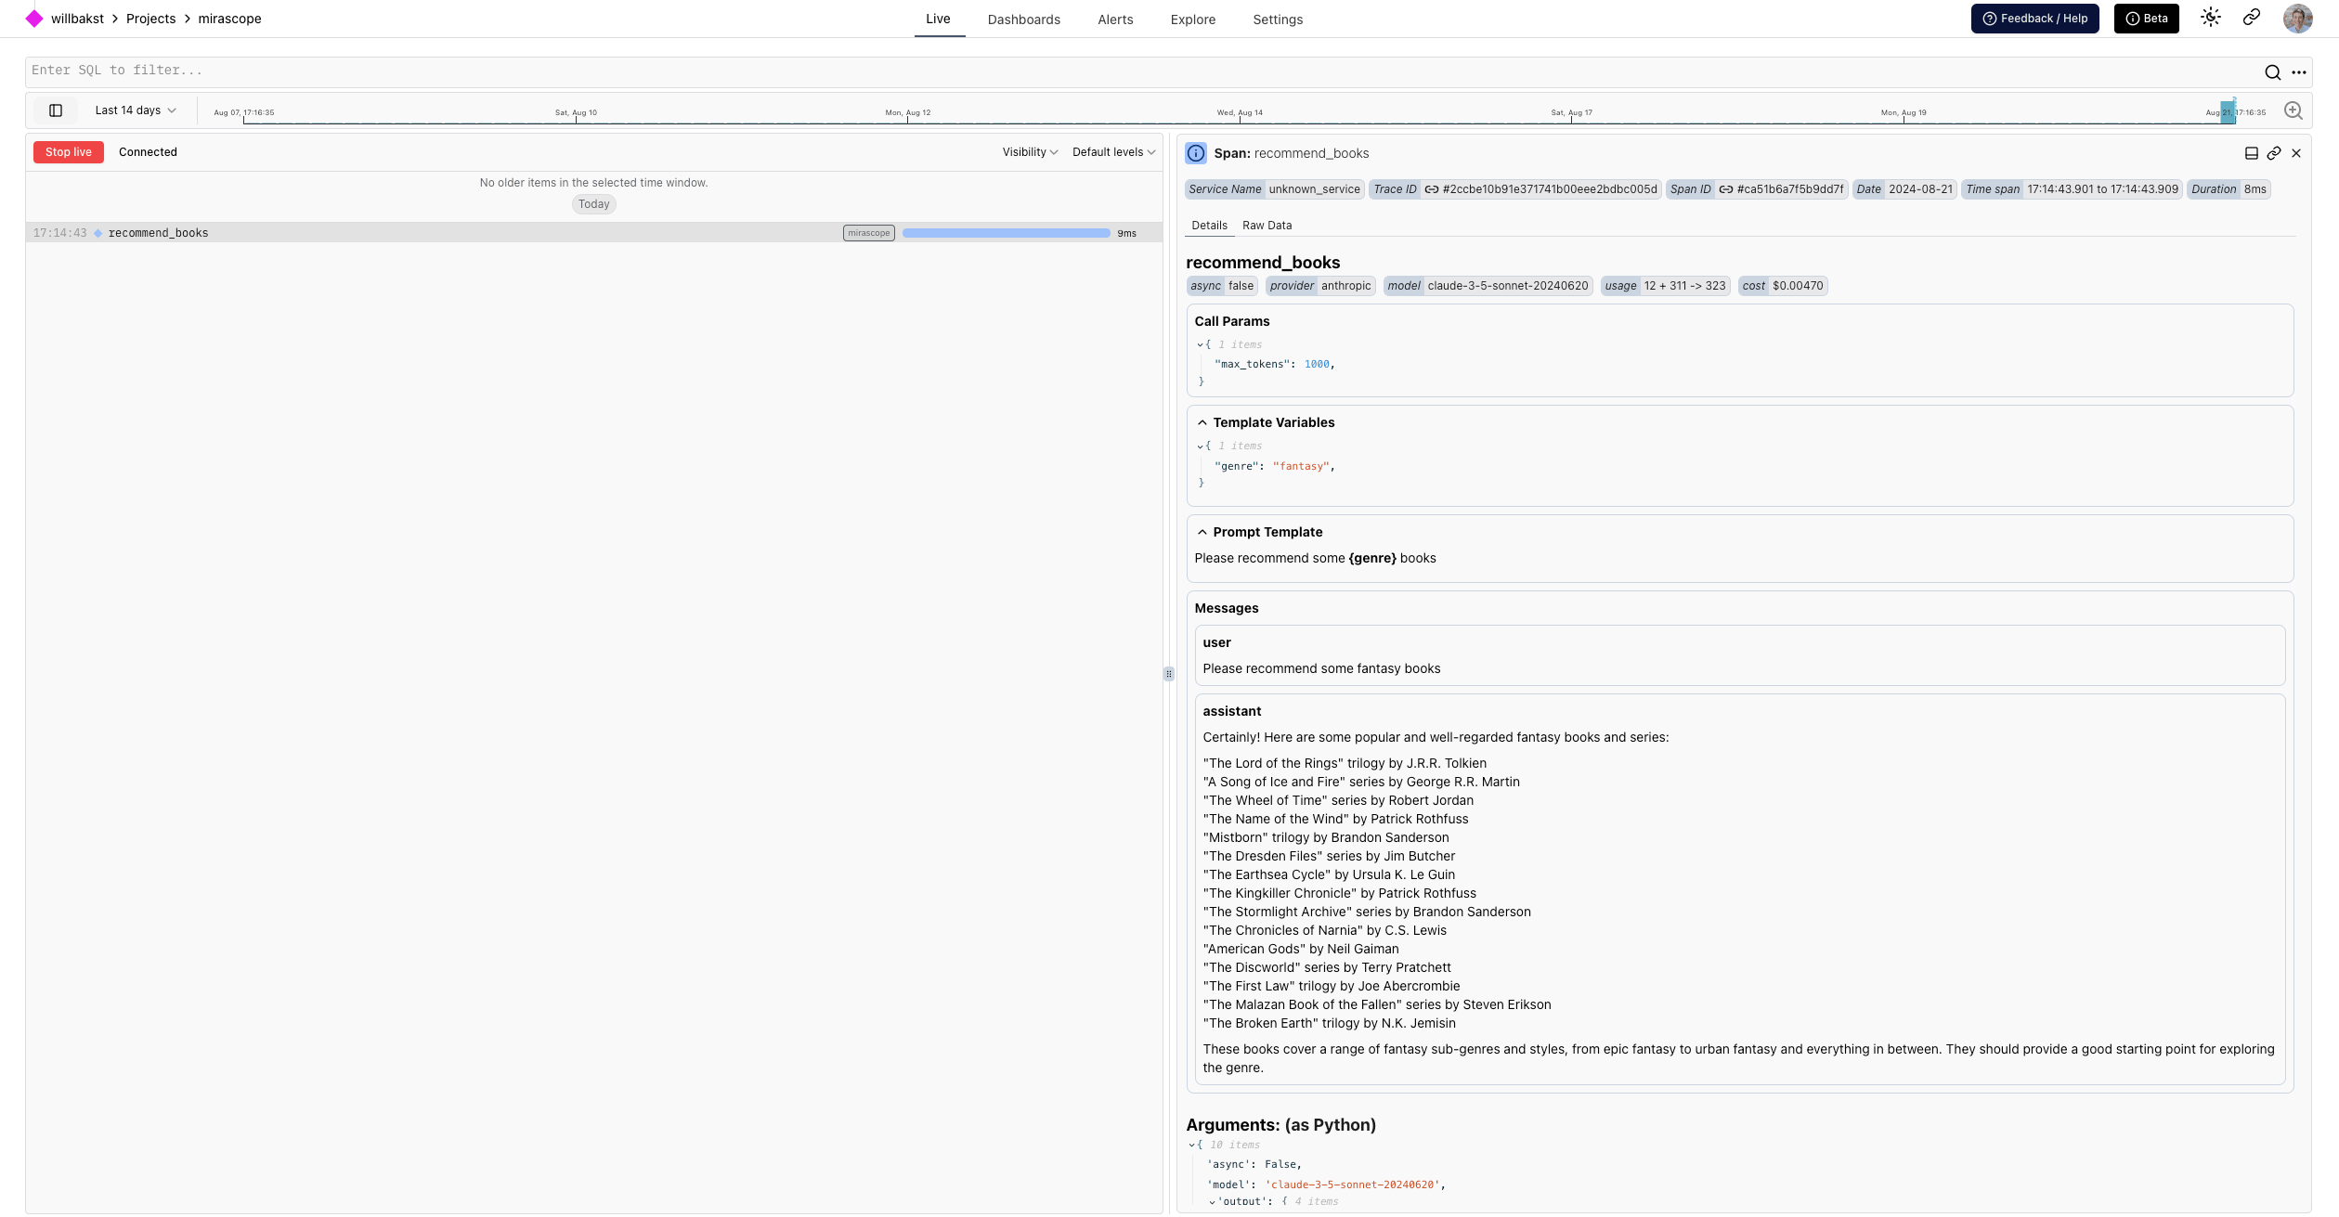Stop the live stream

click(x=69, y=152)
